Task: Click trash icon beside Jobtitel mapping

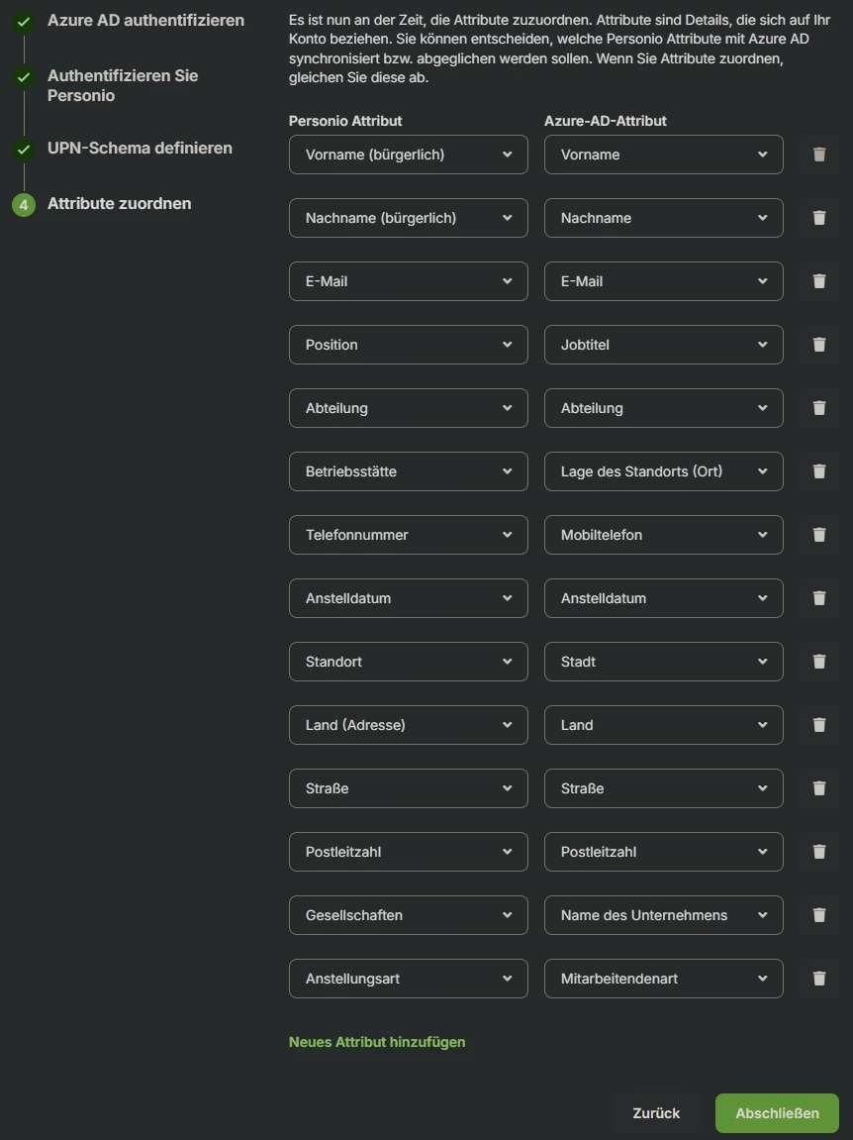Action: pyautogui.click(x=819, y=345)
